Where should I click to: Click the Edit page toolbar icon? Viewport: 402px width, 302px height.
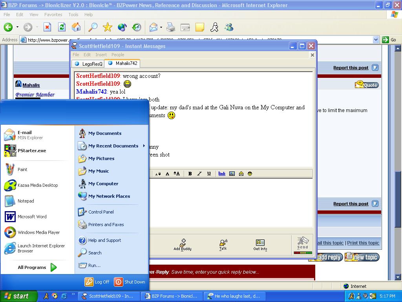(x=185, y=27)
